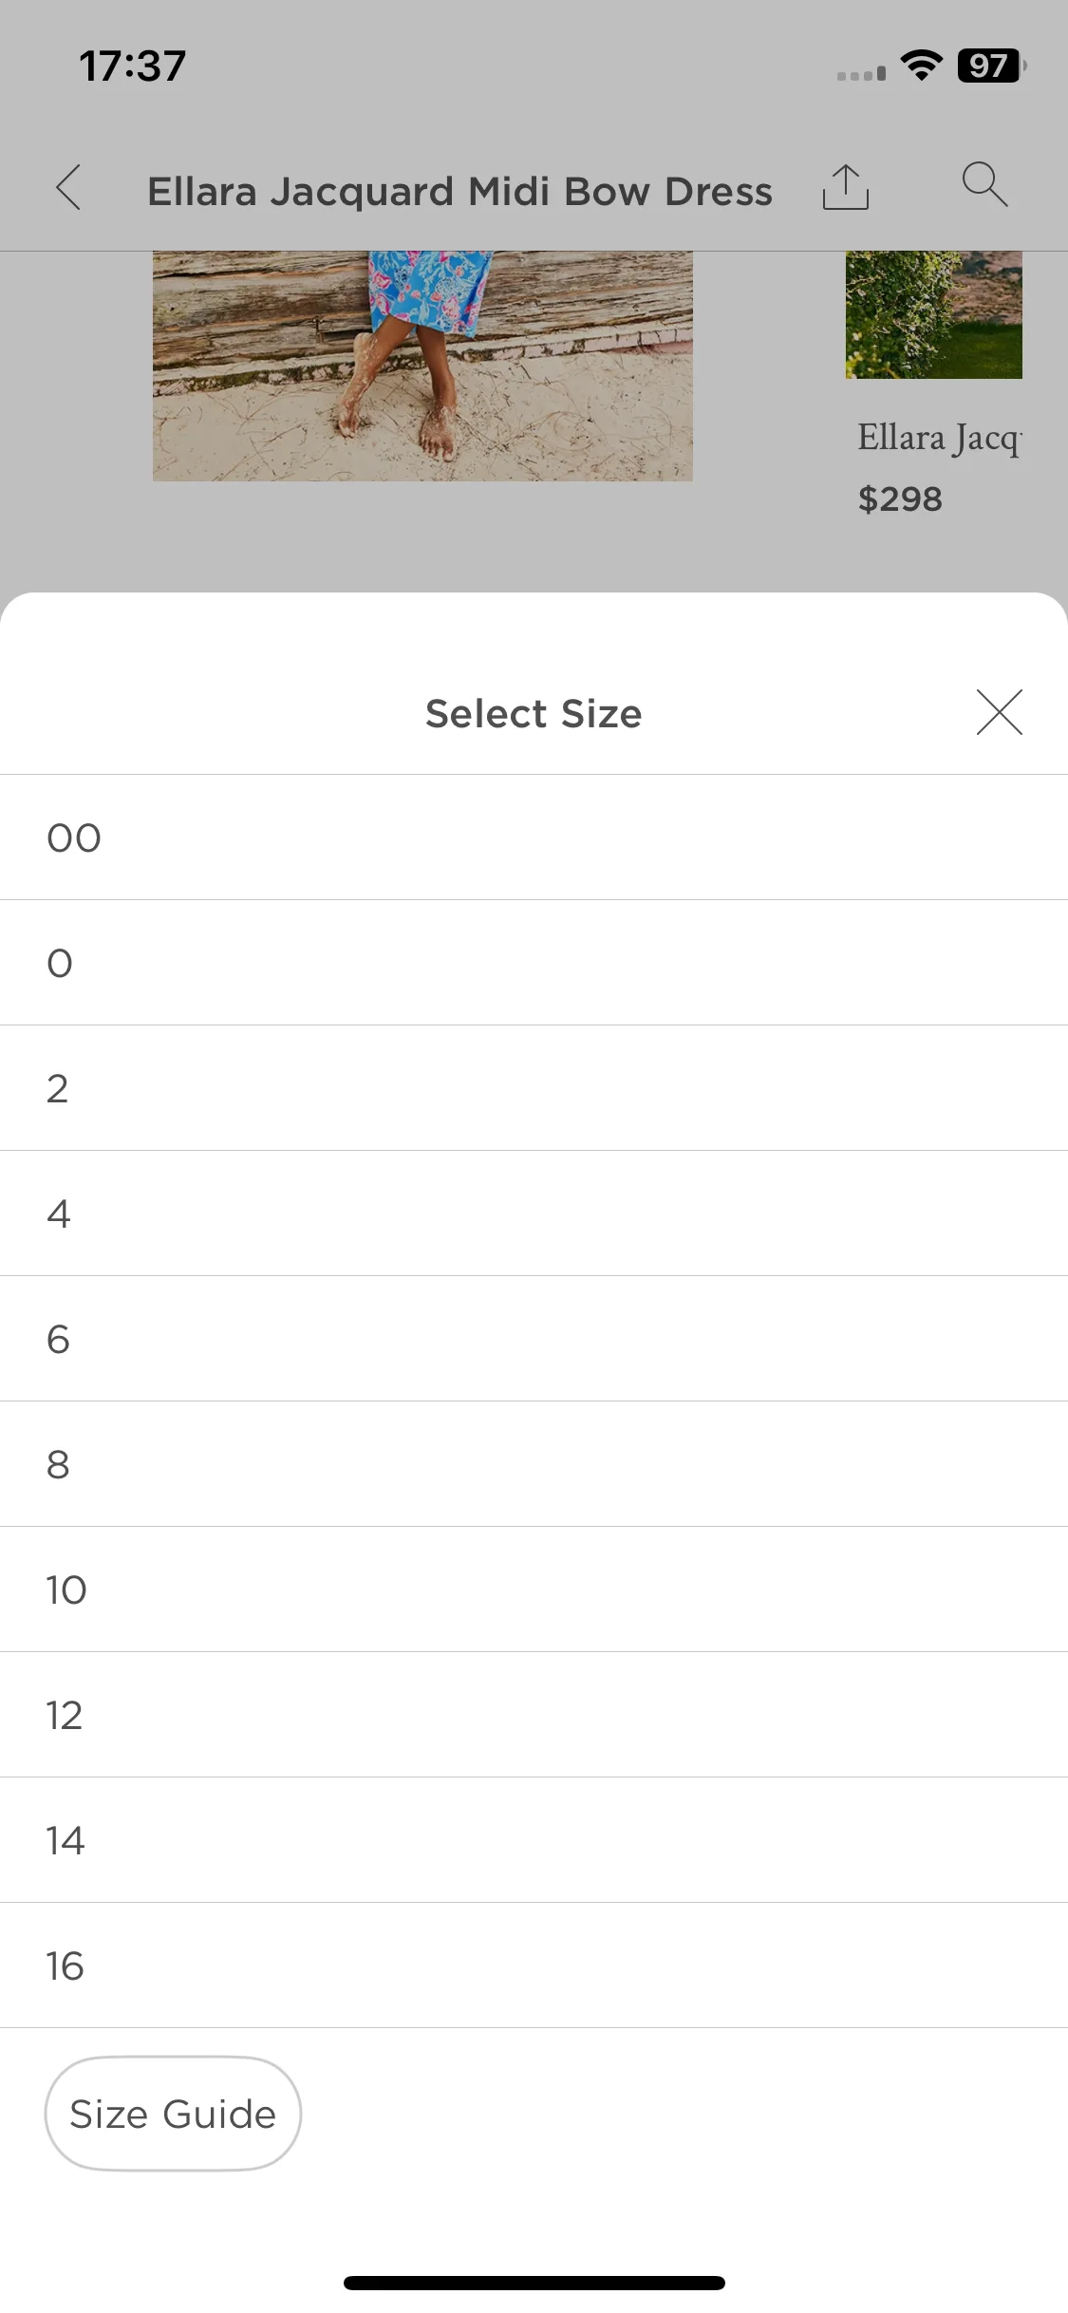Choose size 6
This screenshot has height=2313, width=1068.
(x=534, y=1339)
